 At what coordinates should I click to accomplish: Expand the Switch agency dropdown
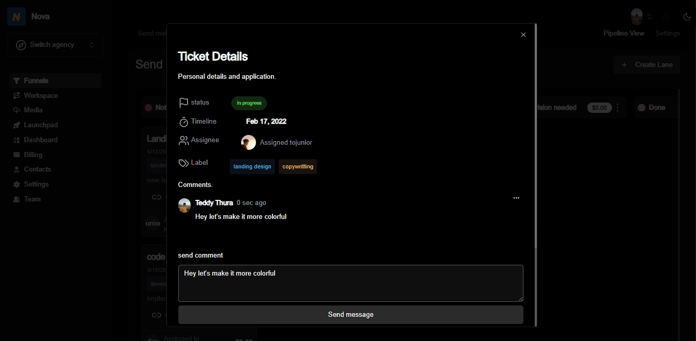[55, 45]
